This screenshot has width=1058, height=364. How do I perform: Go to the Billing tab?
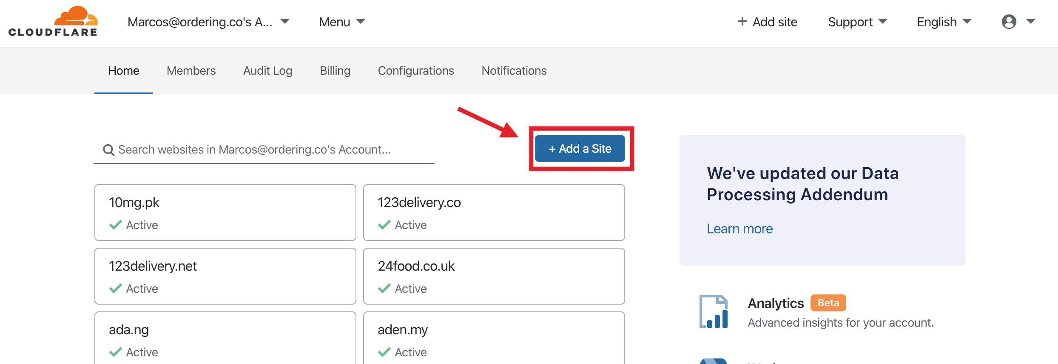[335, 70]
